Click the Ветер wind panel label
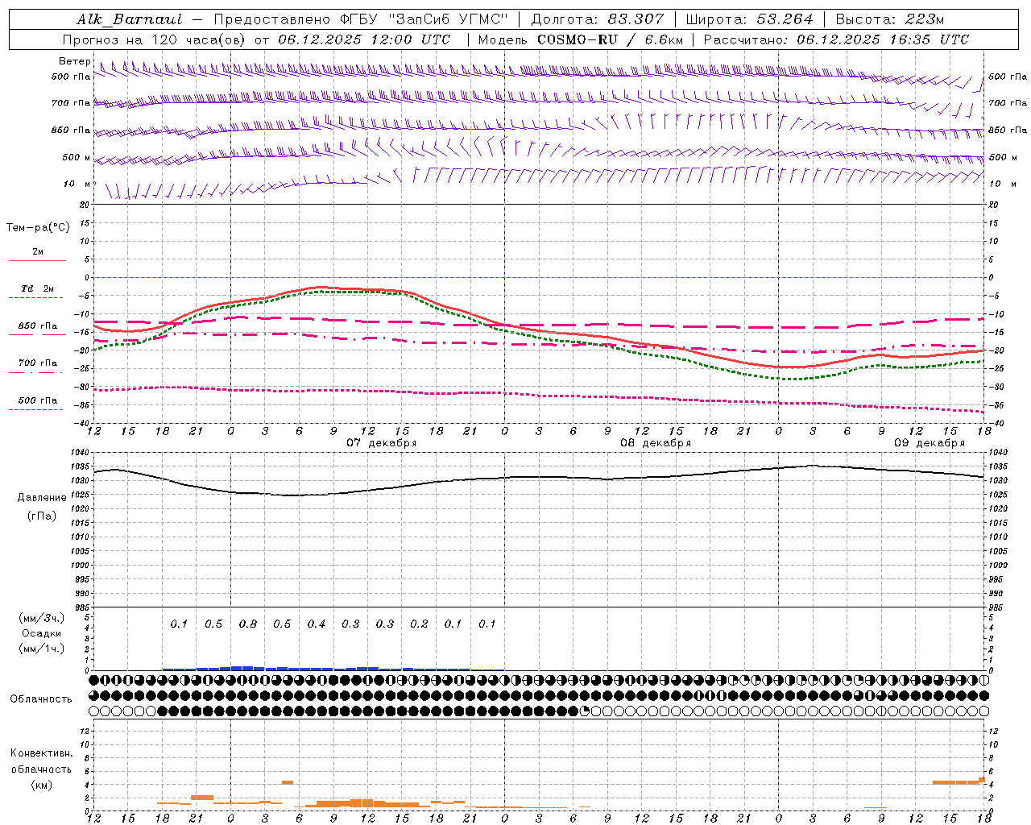The height and width of the screenshot is (825, 1031). pyautogui.click(x=75, y=61)
